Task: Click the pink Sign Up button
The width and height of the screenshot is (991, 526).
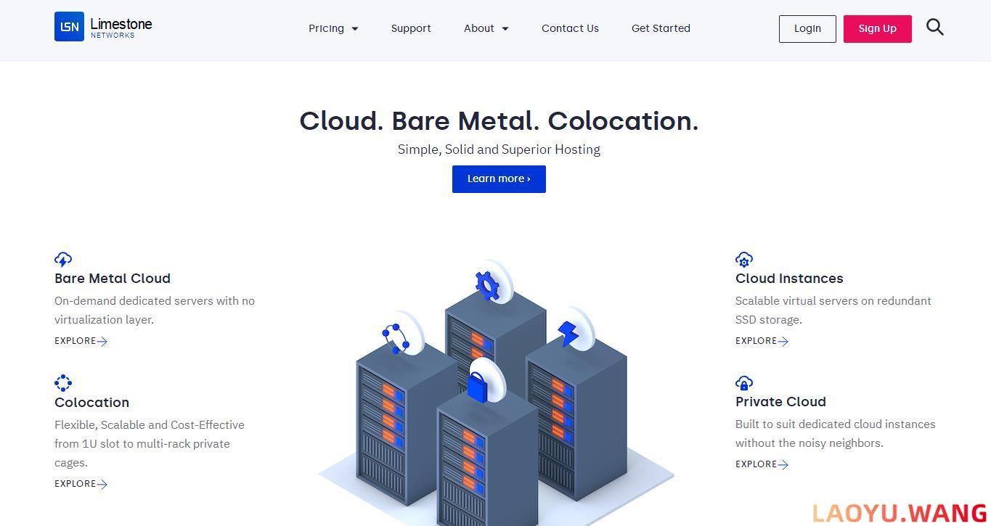Action: pos(878,29)
